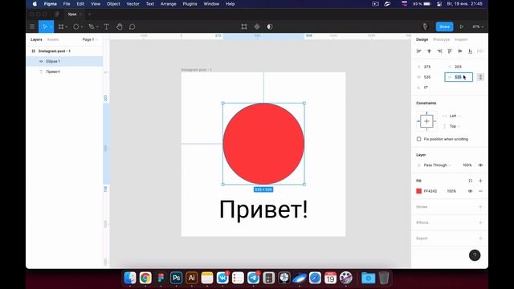Add a new fill with plus icon
This screenshot has height=289, width=514.
(x=480, y=181)
